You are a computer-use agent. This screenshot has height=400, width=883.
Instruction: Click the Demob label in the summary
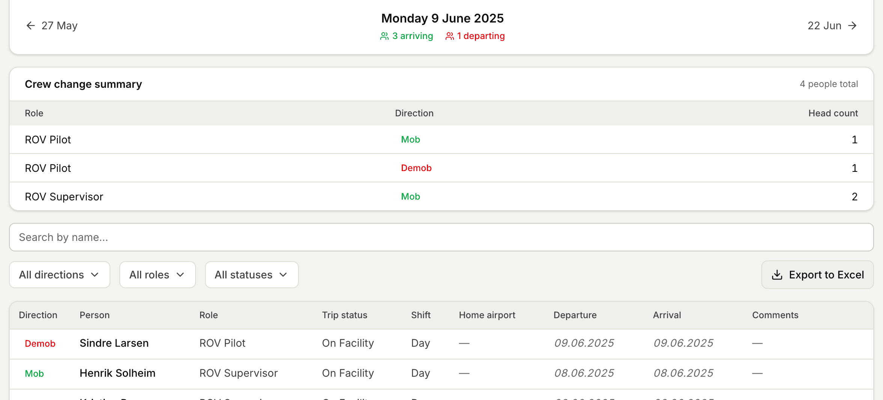click(416, 168)
